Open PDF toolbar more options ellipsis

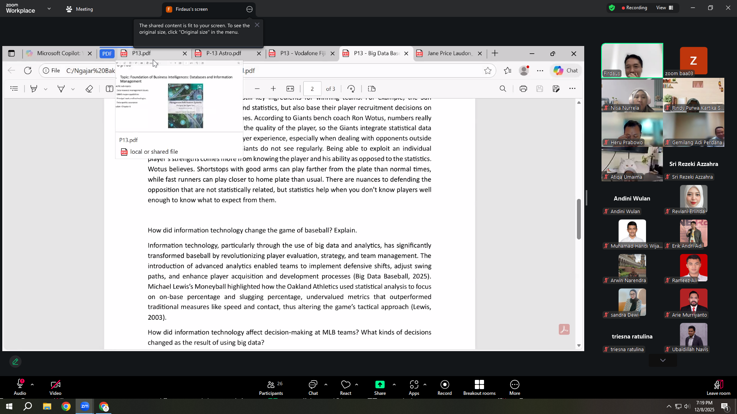(572, 89)
